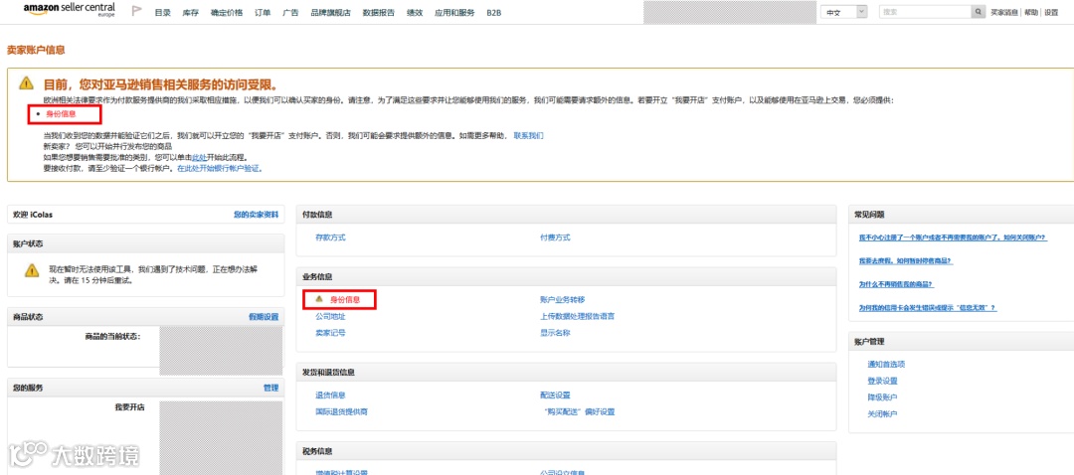Open 登录设置 under 账户管理
Viewport: 1074px width, 475px height.
click(882, 381)
